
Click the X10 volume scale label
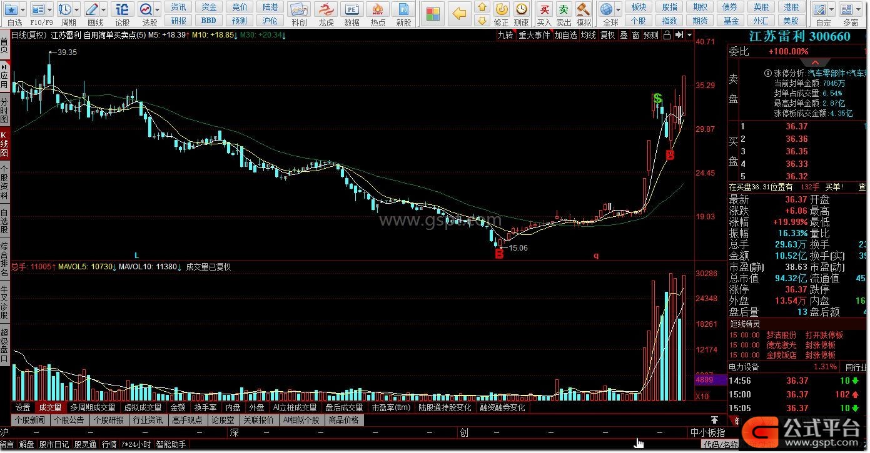[702, 396]
